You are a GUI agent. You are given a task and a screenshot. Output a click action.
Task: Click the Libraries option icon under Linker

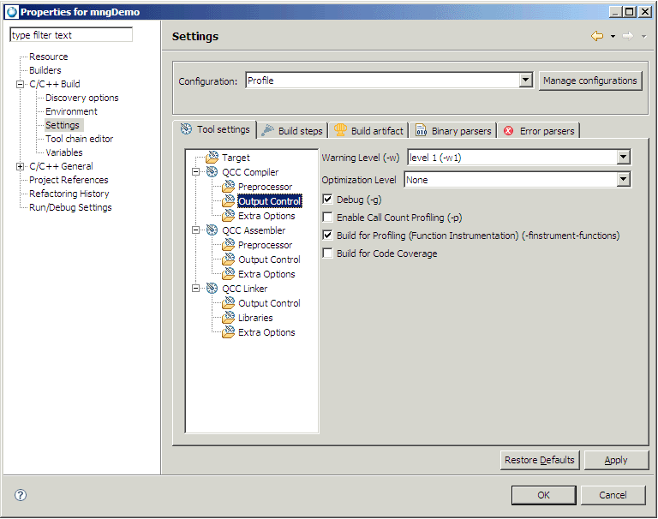pos(228,318)
